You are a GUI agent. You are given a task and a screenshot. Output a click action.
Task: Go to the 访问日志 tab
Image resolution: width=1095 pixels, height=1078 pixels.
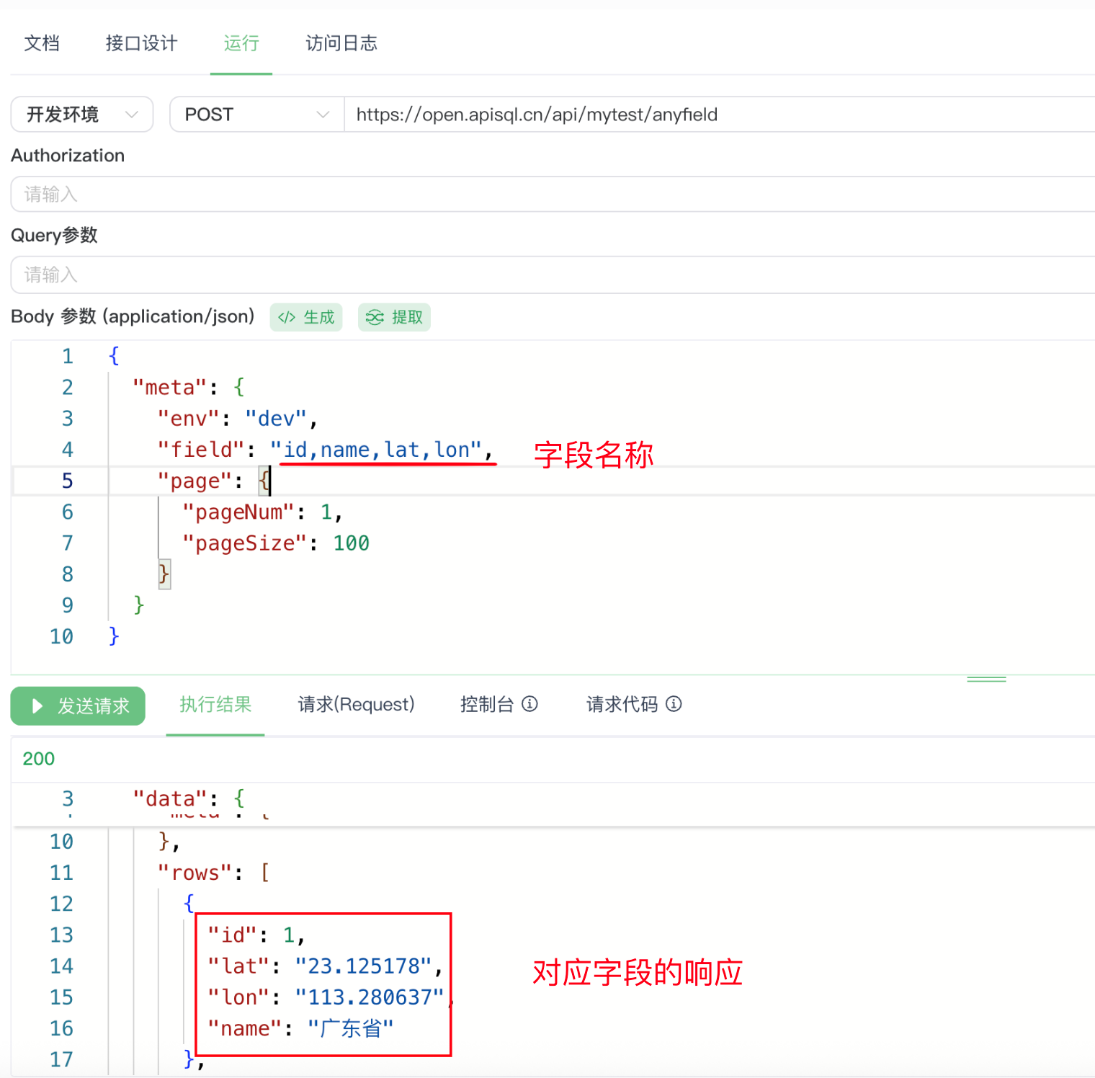tap(341, 43)
